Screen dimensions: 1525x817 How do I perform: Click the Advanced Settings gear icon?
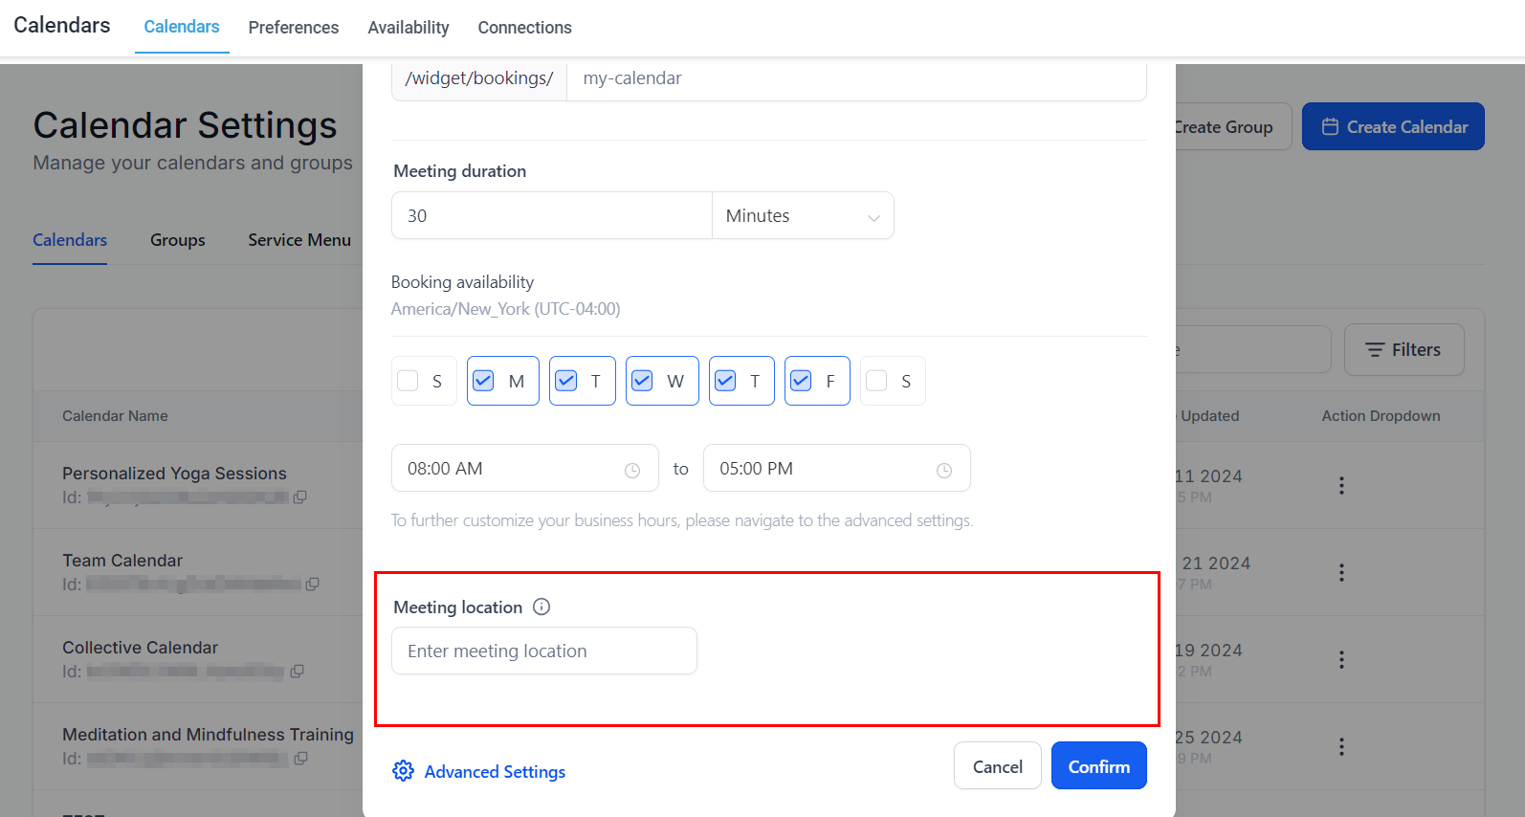(403, 771)
